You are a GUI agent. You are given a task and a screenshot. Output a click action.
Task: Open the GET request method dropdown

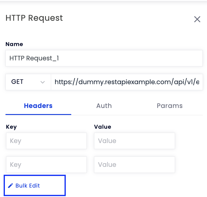(x=28, y=82)
